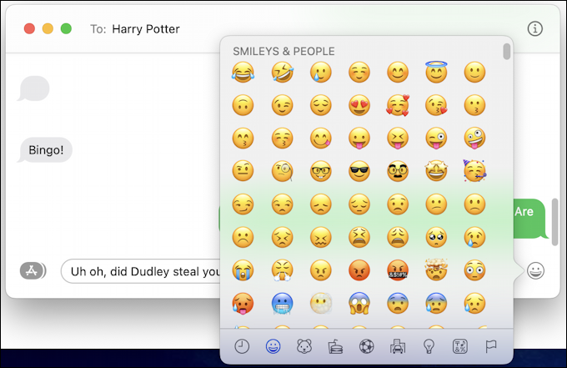567x368 pixels.
Task: Insert the nerd face with glasses emoji
Action: 321,171
